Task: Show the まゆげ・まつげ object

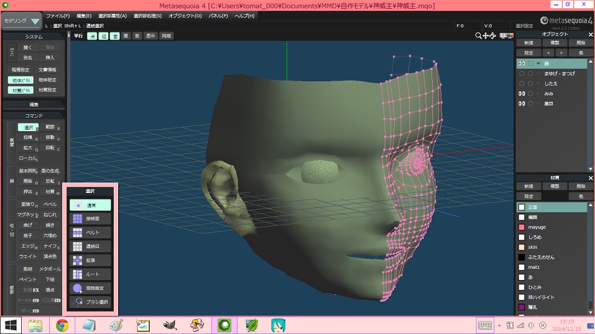Action: [522, 73]
